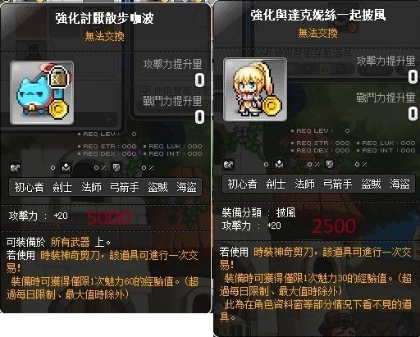Click the left tooltip's envelope stat icon
This screenshot has width=420, height=337.
click(66, 167)
